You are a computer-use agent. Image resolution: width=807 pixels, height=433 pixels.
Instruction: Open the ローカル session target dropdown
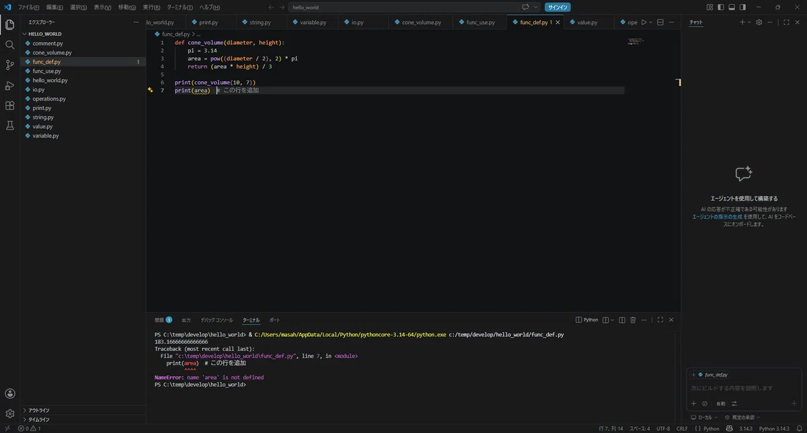(x=704, y=418)
